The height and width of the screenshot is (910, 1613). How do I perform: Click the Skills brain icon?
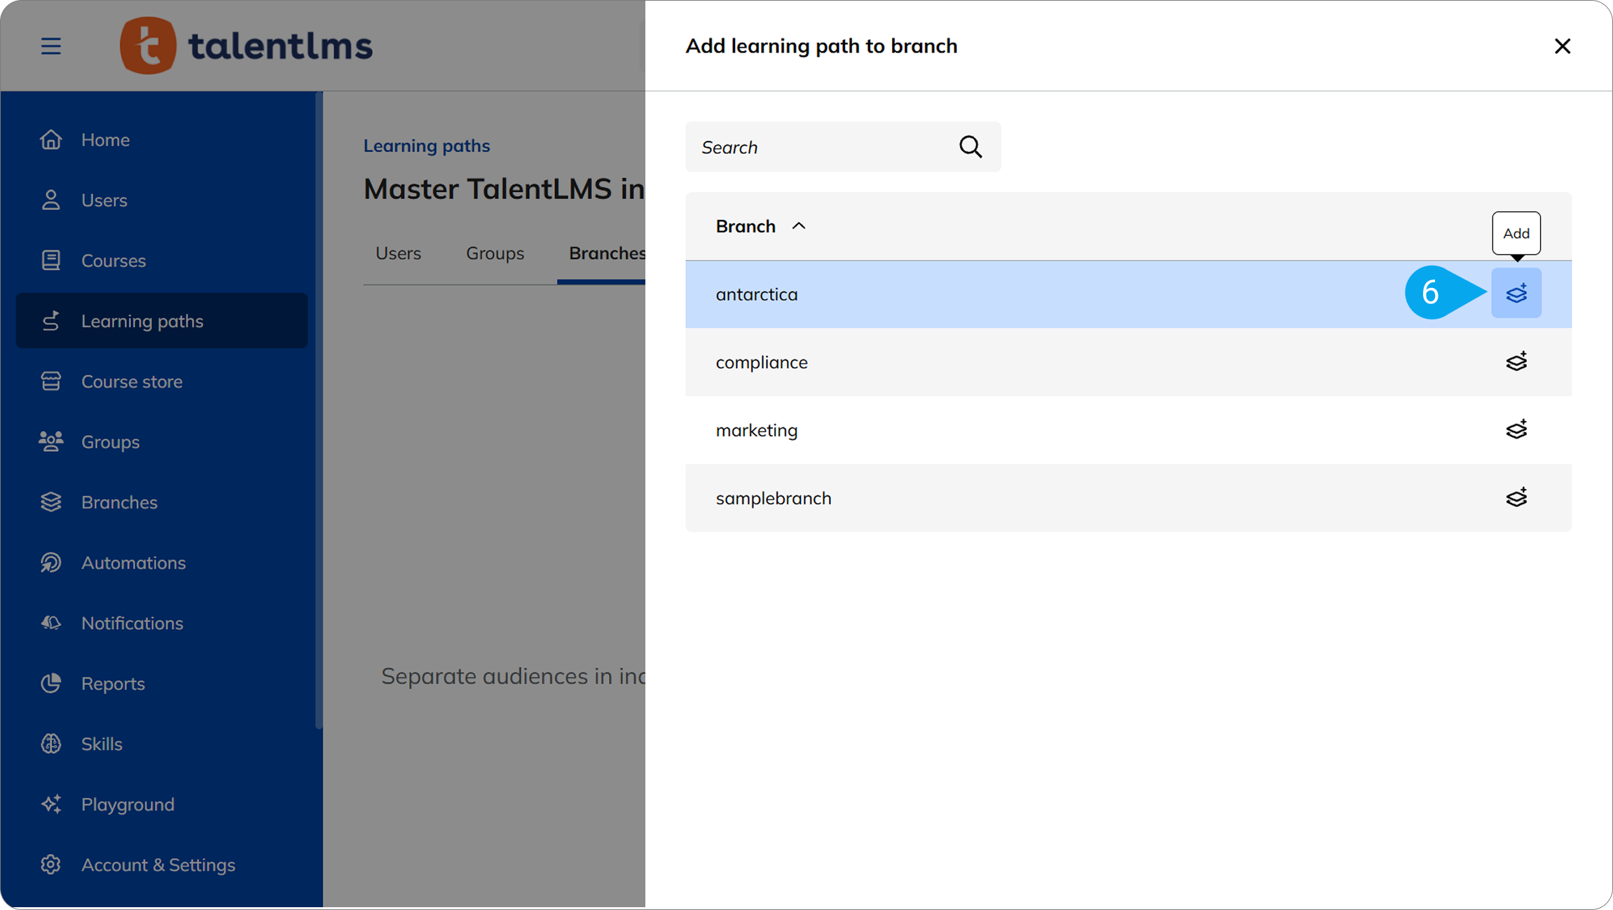pyautogui.click(x=50, y=743)
